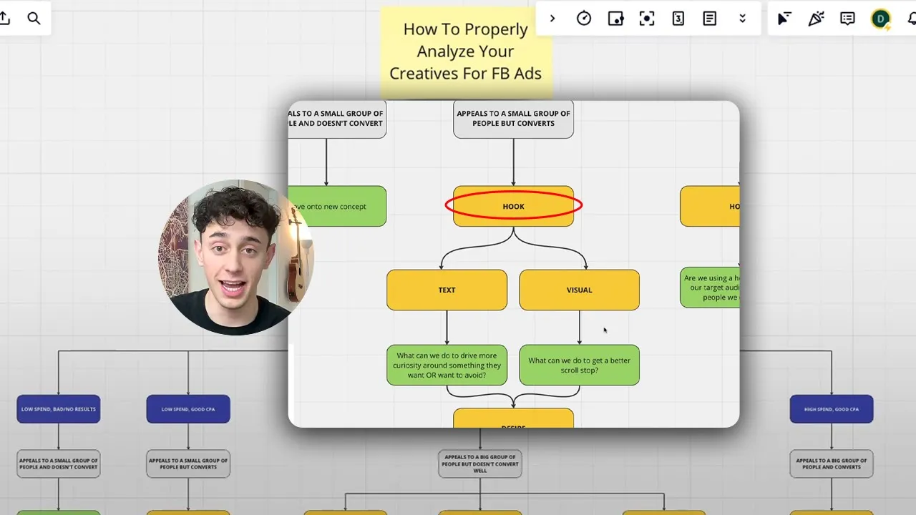916x515 pixels.
Task: Open the estimation card icon
Action: 678,19
